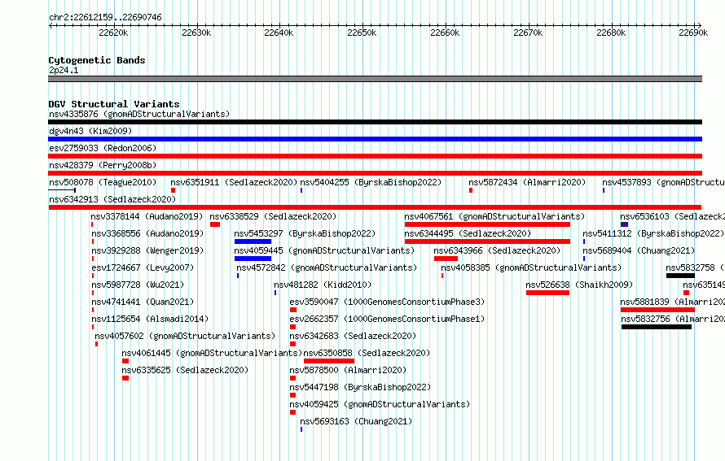
Task: Click the purple nsv6536103 variant bar
Action: 624,224
